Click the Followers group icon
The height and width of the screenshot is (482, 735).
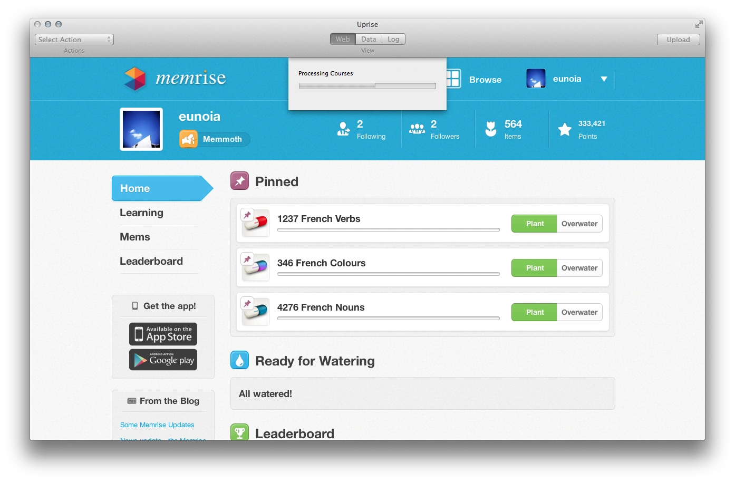[x=417, y=129]
